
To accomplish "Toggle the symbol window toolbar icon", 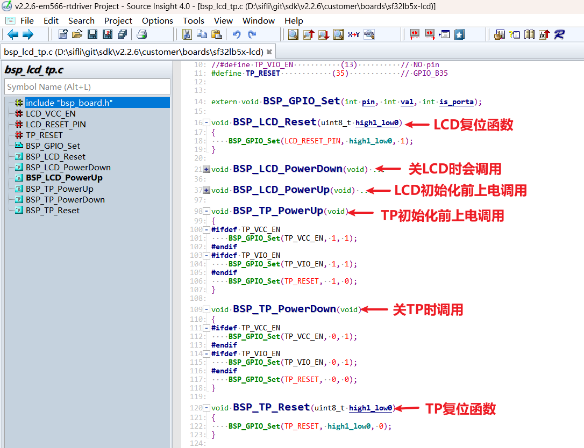I will [444, 34].
